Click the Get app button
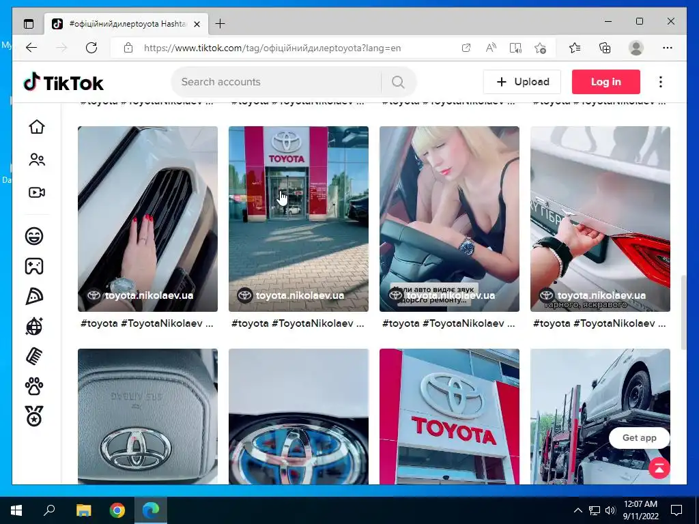The height and width of the screenshot is (524, 699). pos(639,437)
